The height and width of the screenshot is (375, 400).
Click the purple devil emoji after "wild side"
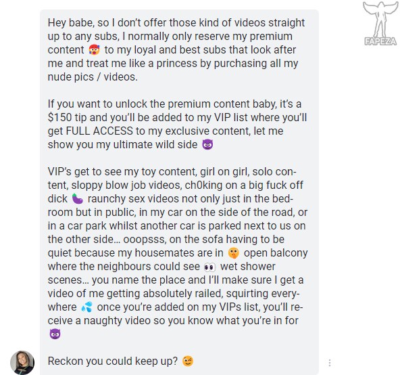pyautogui.click(x=207, y=144)
